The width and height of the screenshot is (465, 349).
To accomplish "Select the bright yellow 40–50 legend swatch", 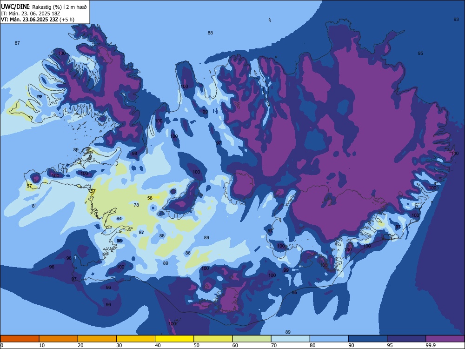I will (x=174, y=339).
